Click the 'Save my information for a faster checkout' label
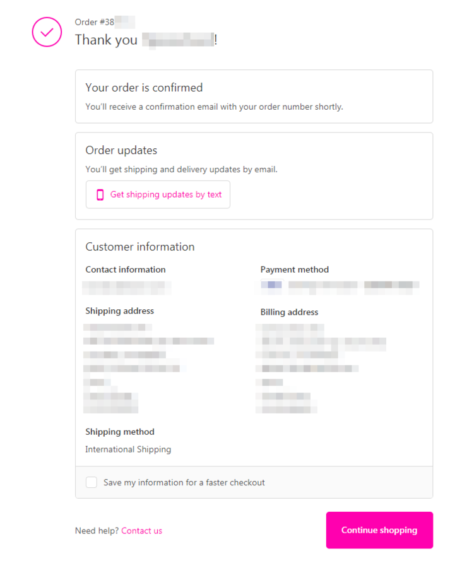This screenshot has height=580, width=467. pyautogui.click(x=184, y=483)
